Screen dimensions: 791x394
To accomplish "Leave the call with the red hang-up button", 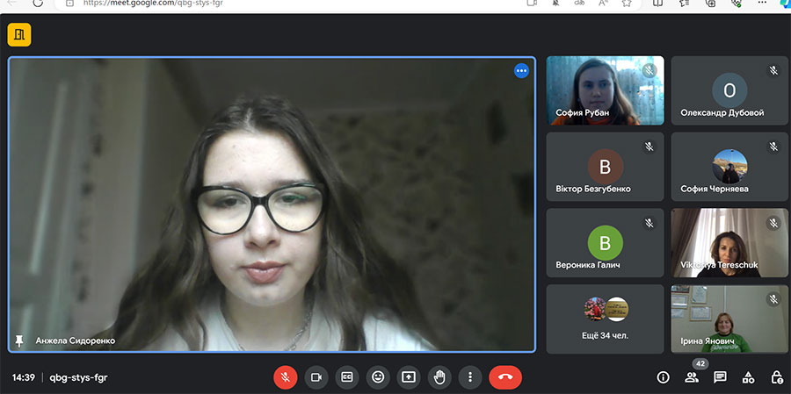I will click(x=505, y=377).
